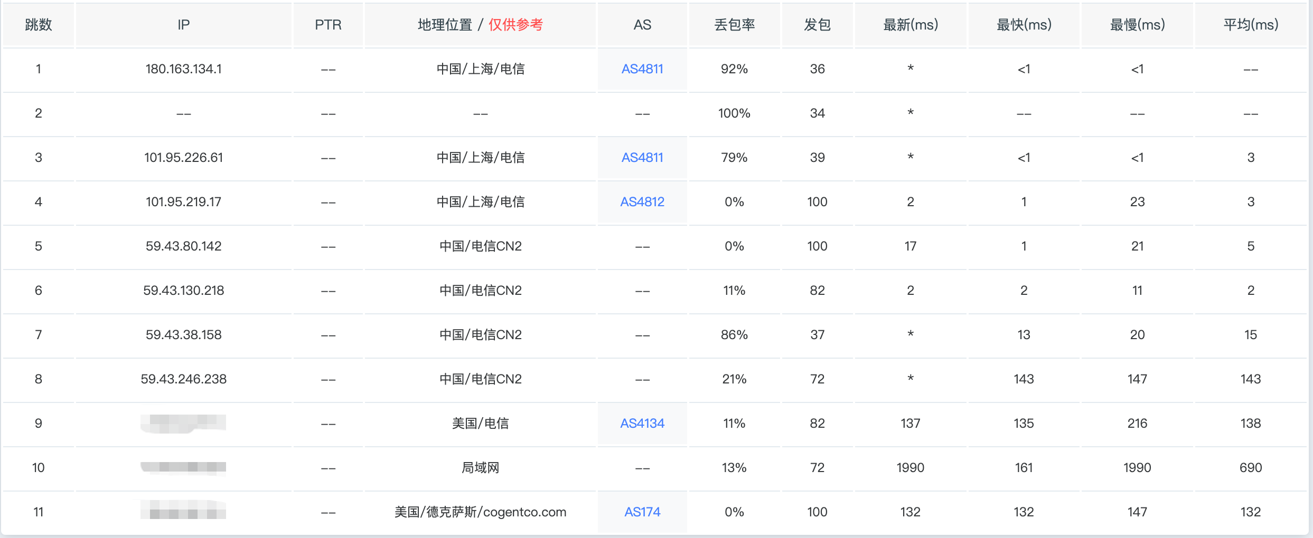Click the 平均(ms) column header

click(1251, 25)
